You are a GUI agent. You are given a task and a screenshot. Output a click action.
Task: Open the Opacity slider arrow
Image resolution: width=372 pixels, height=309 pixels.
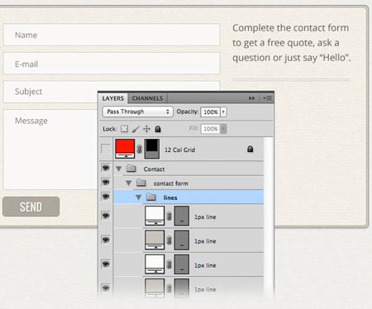pos(223,112)
